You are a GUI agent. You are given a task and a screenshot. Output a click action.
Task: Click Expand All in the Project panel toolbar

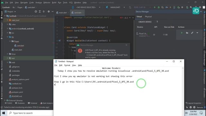point(40,12)
